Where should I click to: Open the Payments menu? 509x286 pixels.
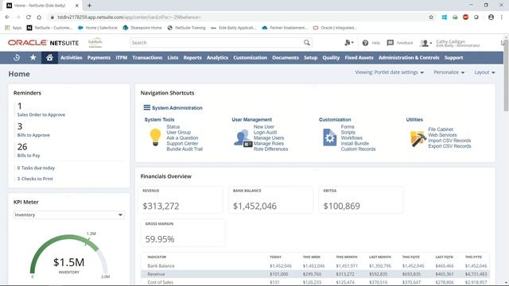99,57
